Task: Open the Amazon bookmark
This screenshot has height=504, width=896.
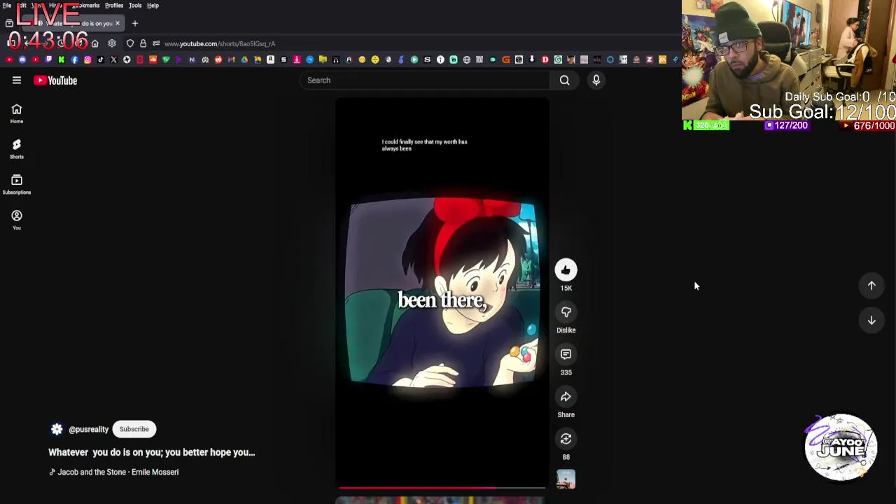Action: [x=270, y=59]
